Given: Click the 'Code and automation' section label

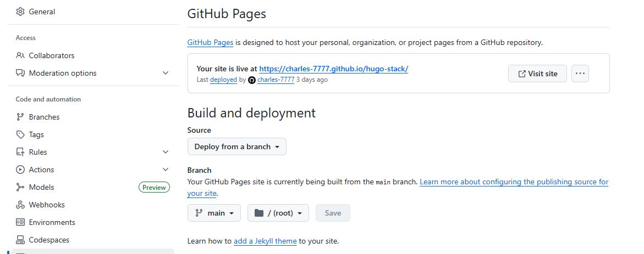Looking at the screenshot, I should [48, 99].
